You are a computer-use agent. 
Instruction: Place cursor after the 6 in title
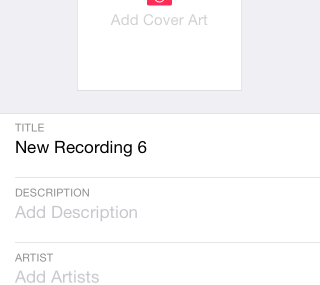click(x=147, y=147)
